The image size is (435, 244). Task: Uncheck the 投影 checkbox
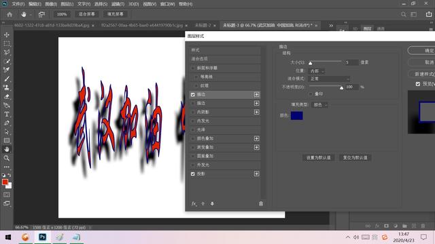(x=193, y=174)
